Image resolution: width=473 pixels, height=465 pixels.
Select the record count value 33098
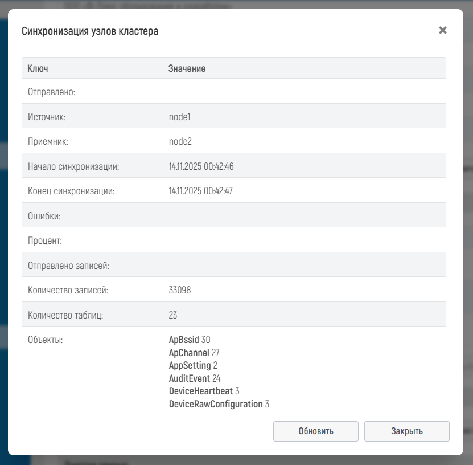click(x=180, y=290)
